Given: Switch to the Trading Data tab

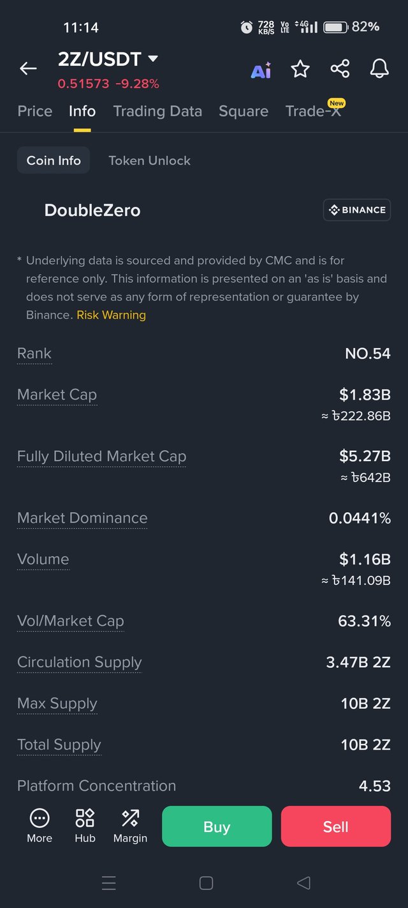Looking at the screenshot, I should 157,111.
